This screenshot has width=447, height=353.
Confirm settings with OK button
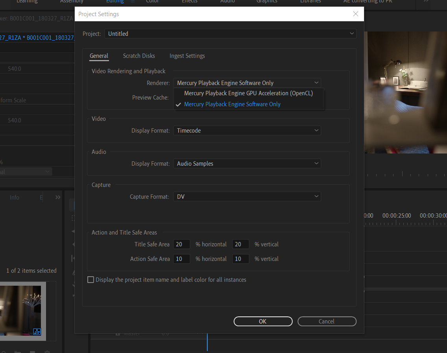pos(263,322)
